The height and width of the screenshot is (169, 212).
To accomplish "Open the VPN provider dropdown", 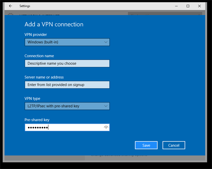I will coord(67,42).
